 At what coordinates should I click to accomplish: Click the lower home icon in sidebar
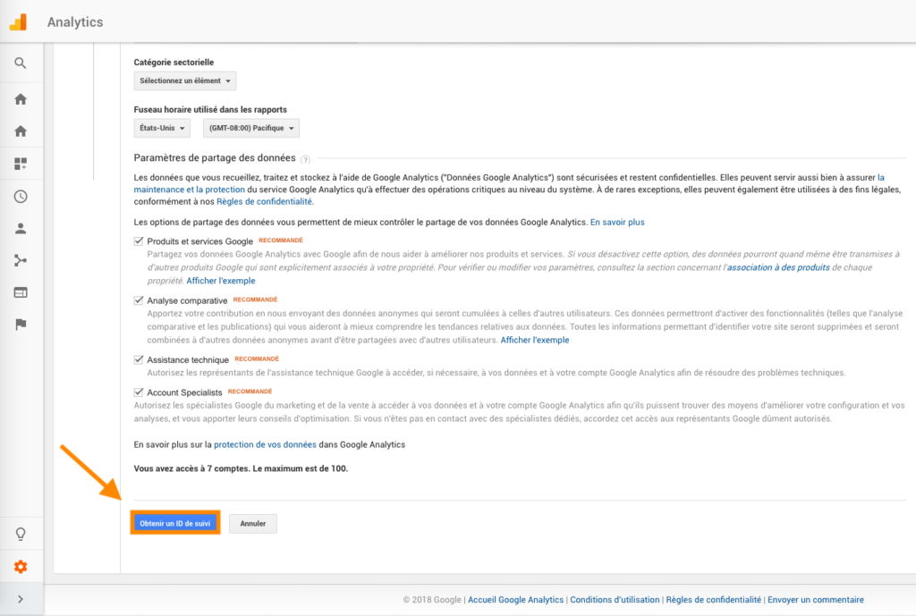point(21,131)
